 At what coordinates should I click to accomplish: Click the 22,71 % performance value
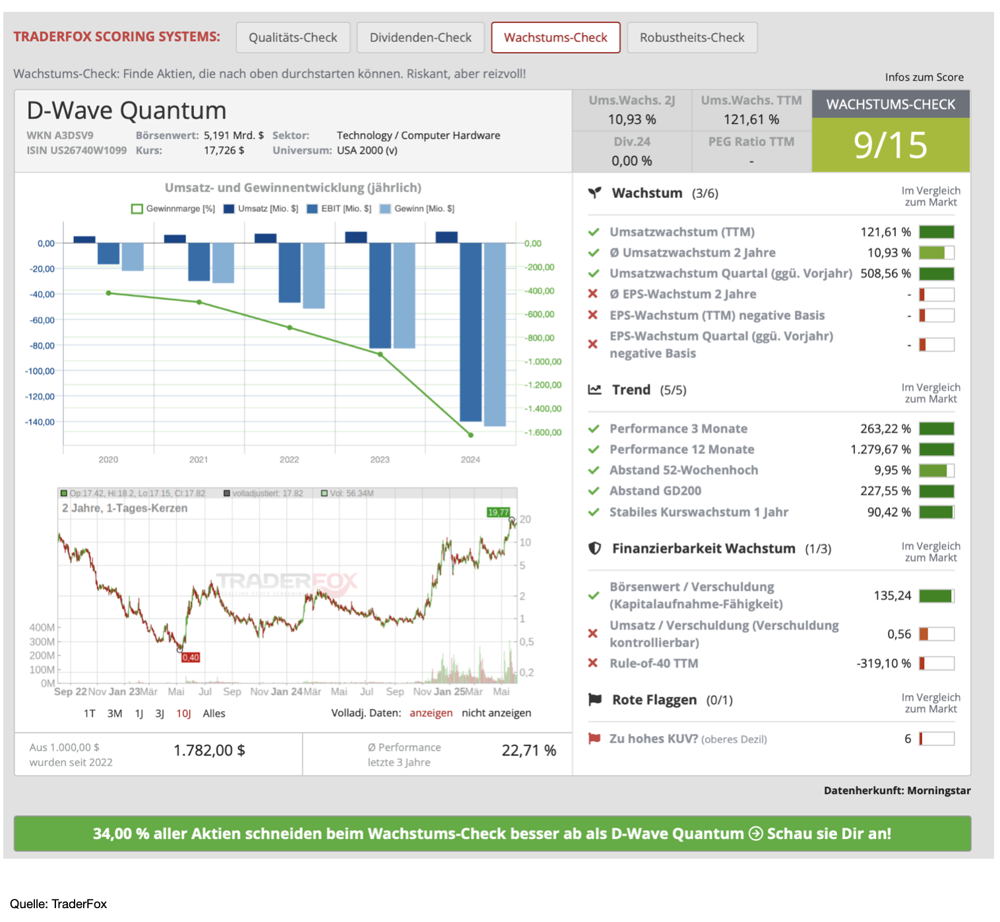[529, 751]
